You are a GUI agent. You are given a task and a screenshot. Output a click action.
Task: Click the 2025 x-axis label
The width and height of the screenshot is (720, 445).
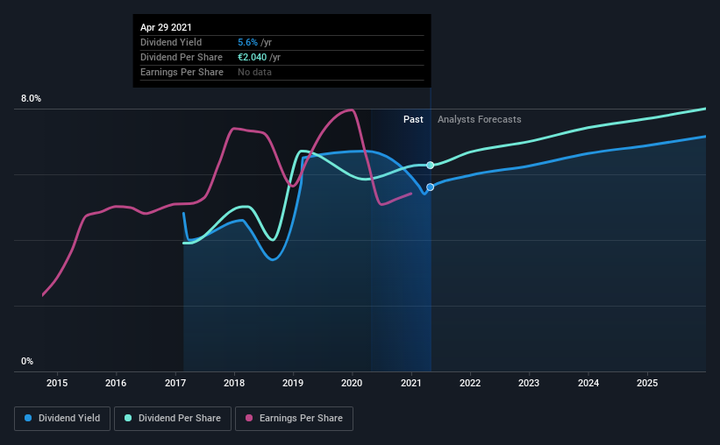[647, 383]
